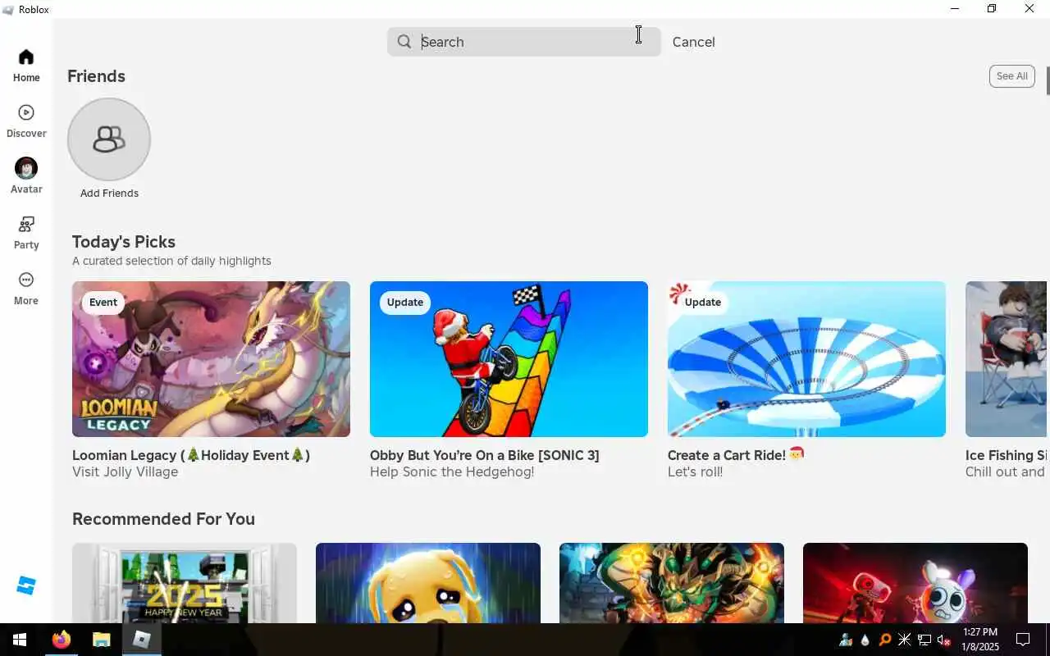Click the Update badge on Obby bike game
The width and height of the screenshot is (1050, 656).
click(405, 303)
